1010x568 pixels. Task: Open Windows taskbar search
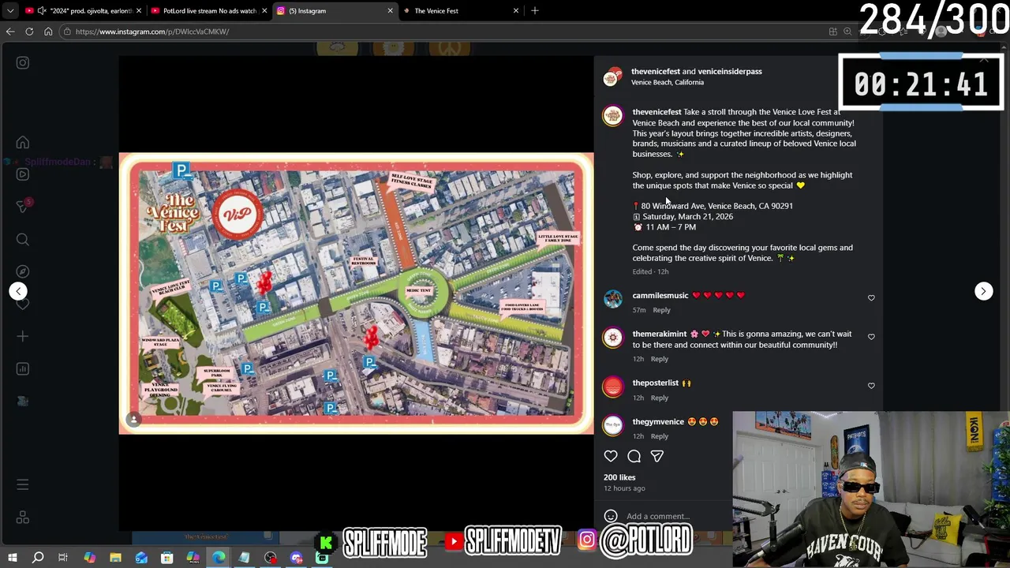click(x=38, y=558)
